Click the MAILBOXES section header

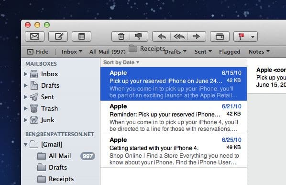[41, 64]
